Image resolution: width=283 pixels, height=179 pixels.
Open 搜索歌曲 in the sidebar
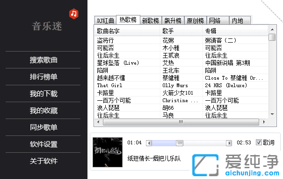pyautogui.click(x=44, y=60)
